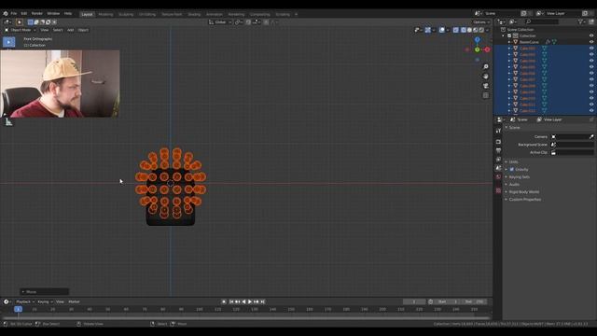Image resolution: width=597 pixels, height=336 pixels.
Task: Open the shading options dropdown arrow
Action: pos(487,30)
